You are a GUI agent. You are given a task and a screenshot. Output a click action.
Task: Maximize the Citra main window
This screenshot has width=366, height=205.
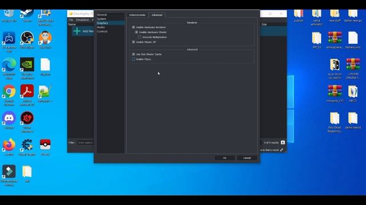pyautogui.click(x=270, y=14)
